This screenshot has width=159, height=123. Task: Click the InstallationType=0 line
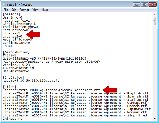(20, 27)
